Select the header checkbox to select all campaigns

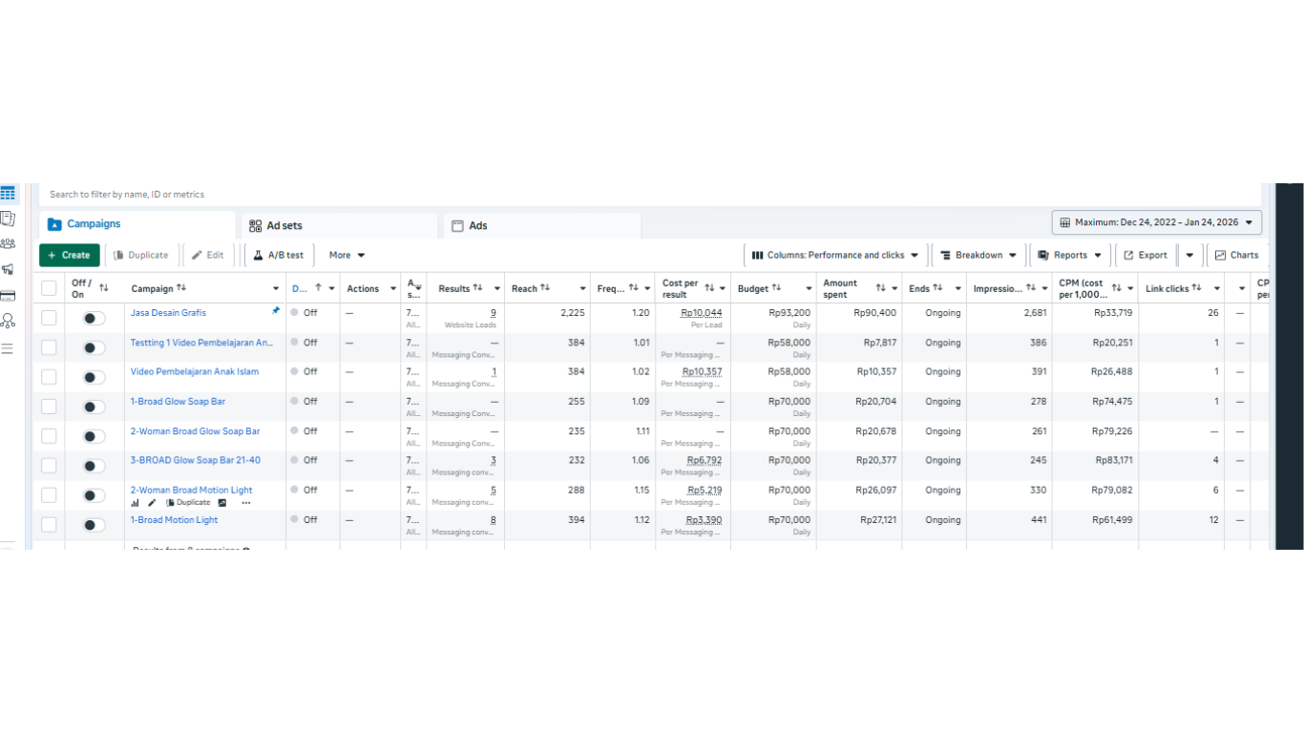(49, 287)
